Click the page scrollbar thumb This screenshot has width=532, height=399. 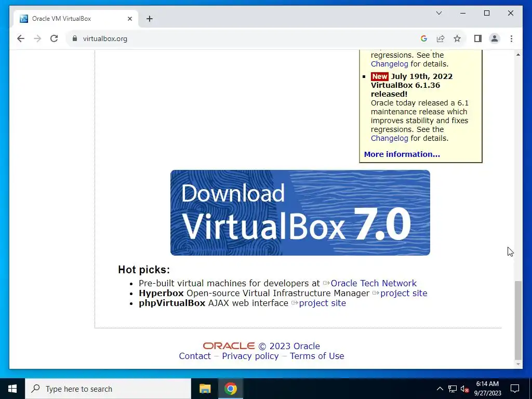click(x=518, y=320)
